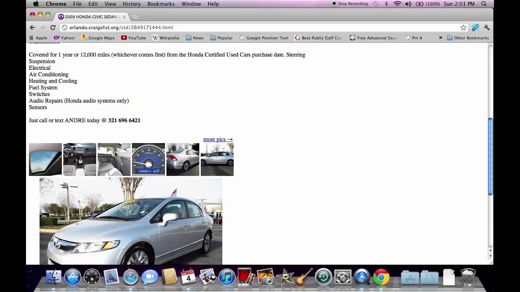Open Finder from the dock
The image size is (520, 292).
(53, 277)
